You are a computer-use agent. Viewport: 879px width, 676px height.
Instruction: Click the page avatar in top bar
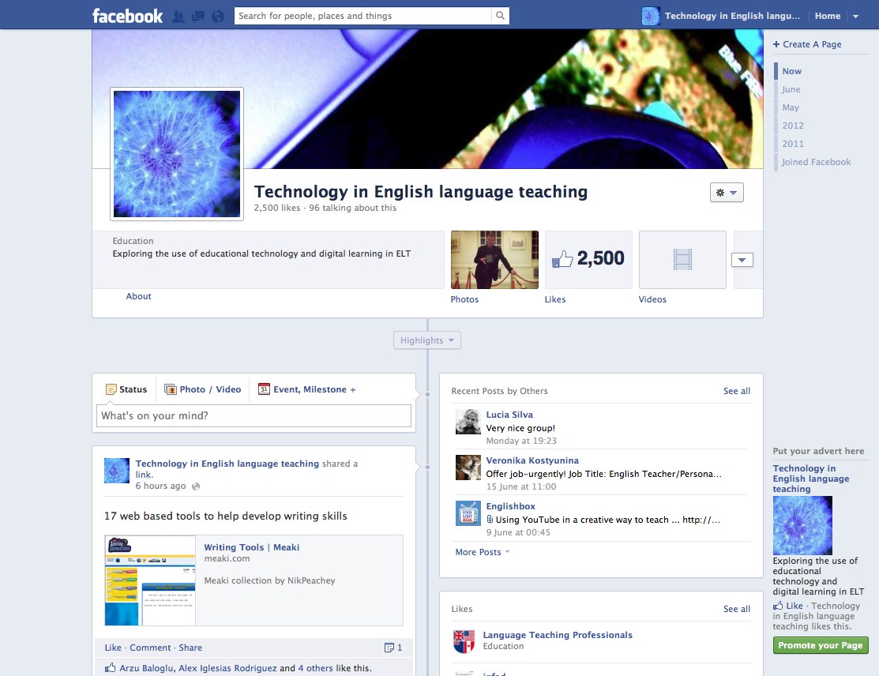650,16
